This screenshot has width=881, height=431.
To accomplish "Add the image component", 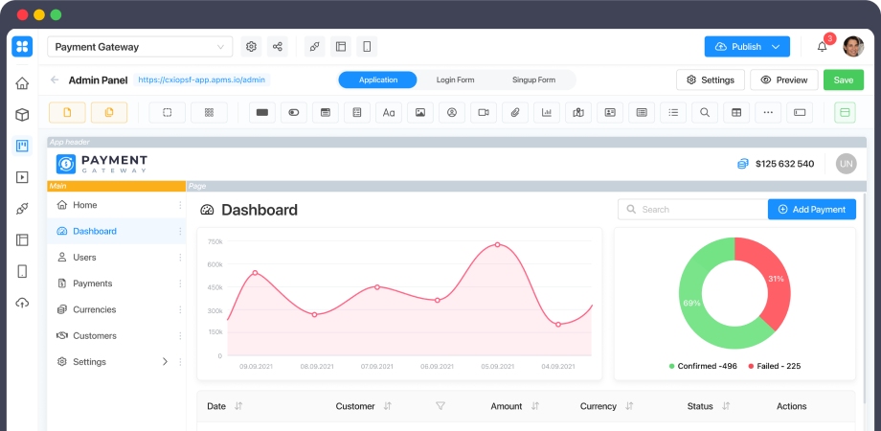I will tap(420, 112).
